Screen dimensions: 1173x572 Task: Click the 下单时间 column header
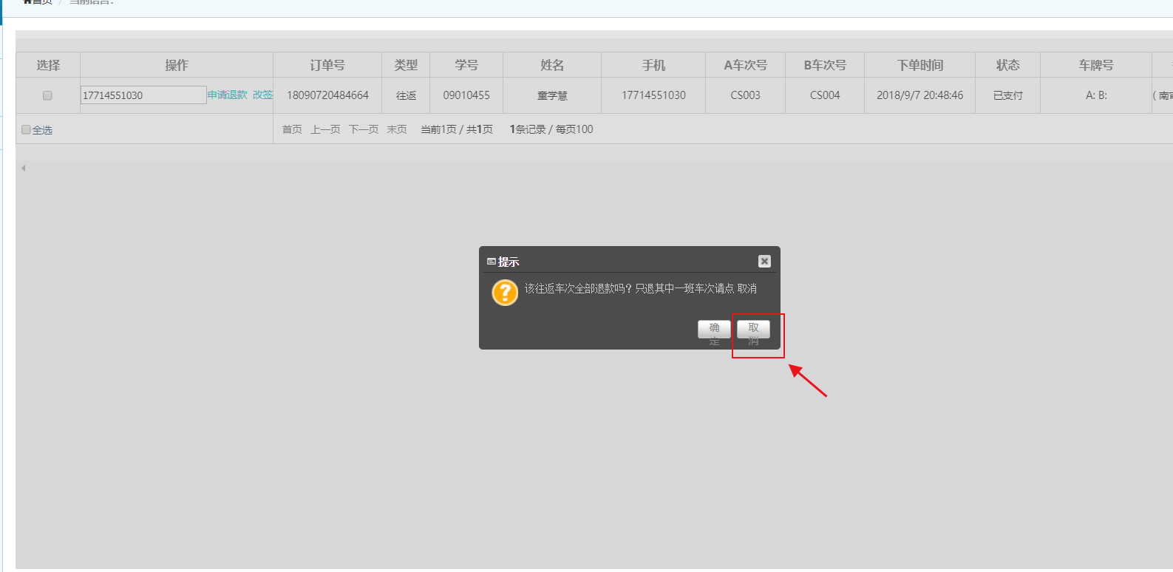[920, 65]
